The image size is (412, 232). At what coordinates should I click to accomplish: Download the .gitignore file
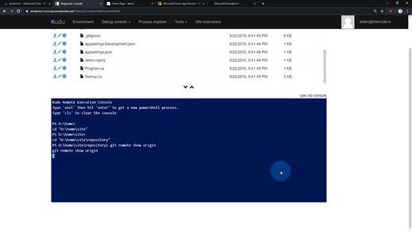click(x=55, y=35)
